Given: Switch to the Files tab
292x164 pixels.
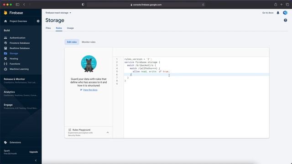Looking at the screenshot, I should (48, 28).
